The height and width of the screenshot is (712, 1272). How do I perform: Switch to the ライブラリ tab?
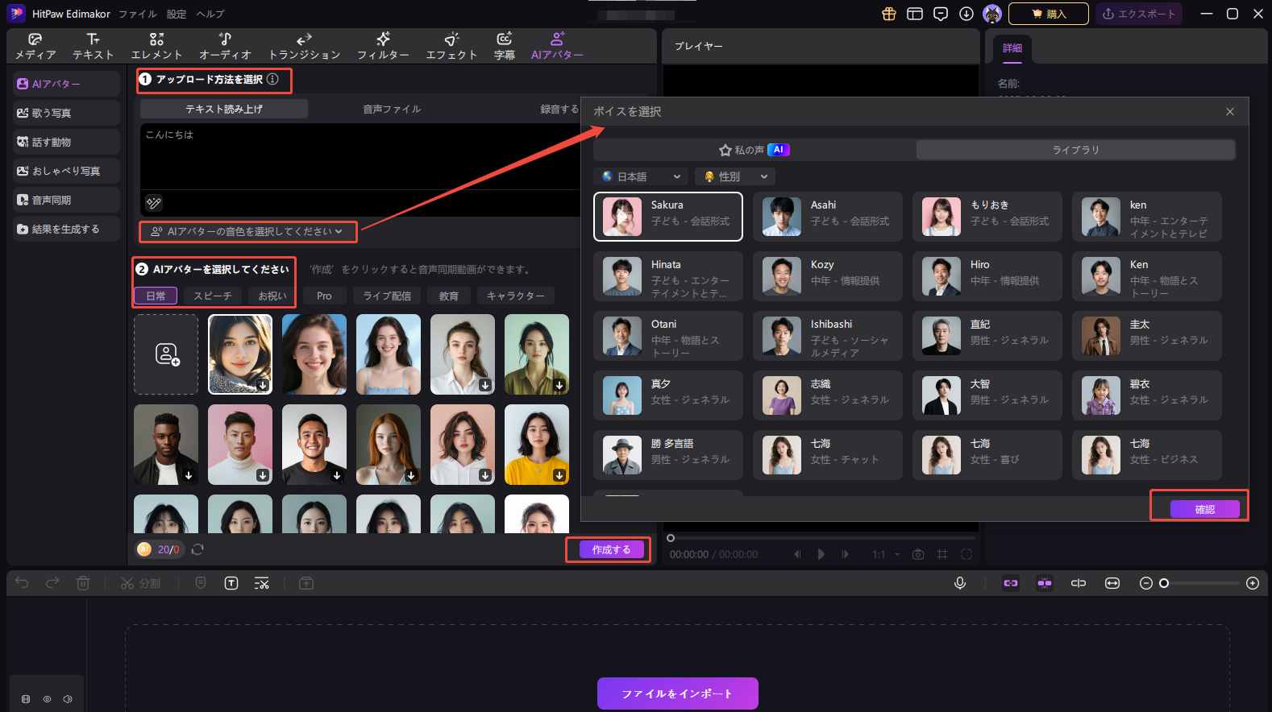point(1075,150)
